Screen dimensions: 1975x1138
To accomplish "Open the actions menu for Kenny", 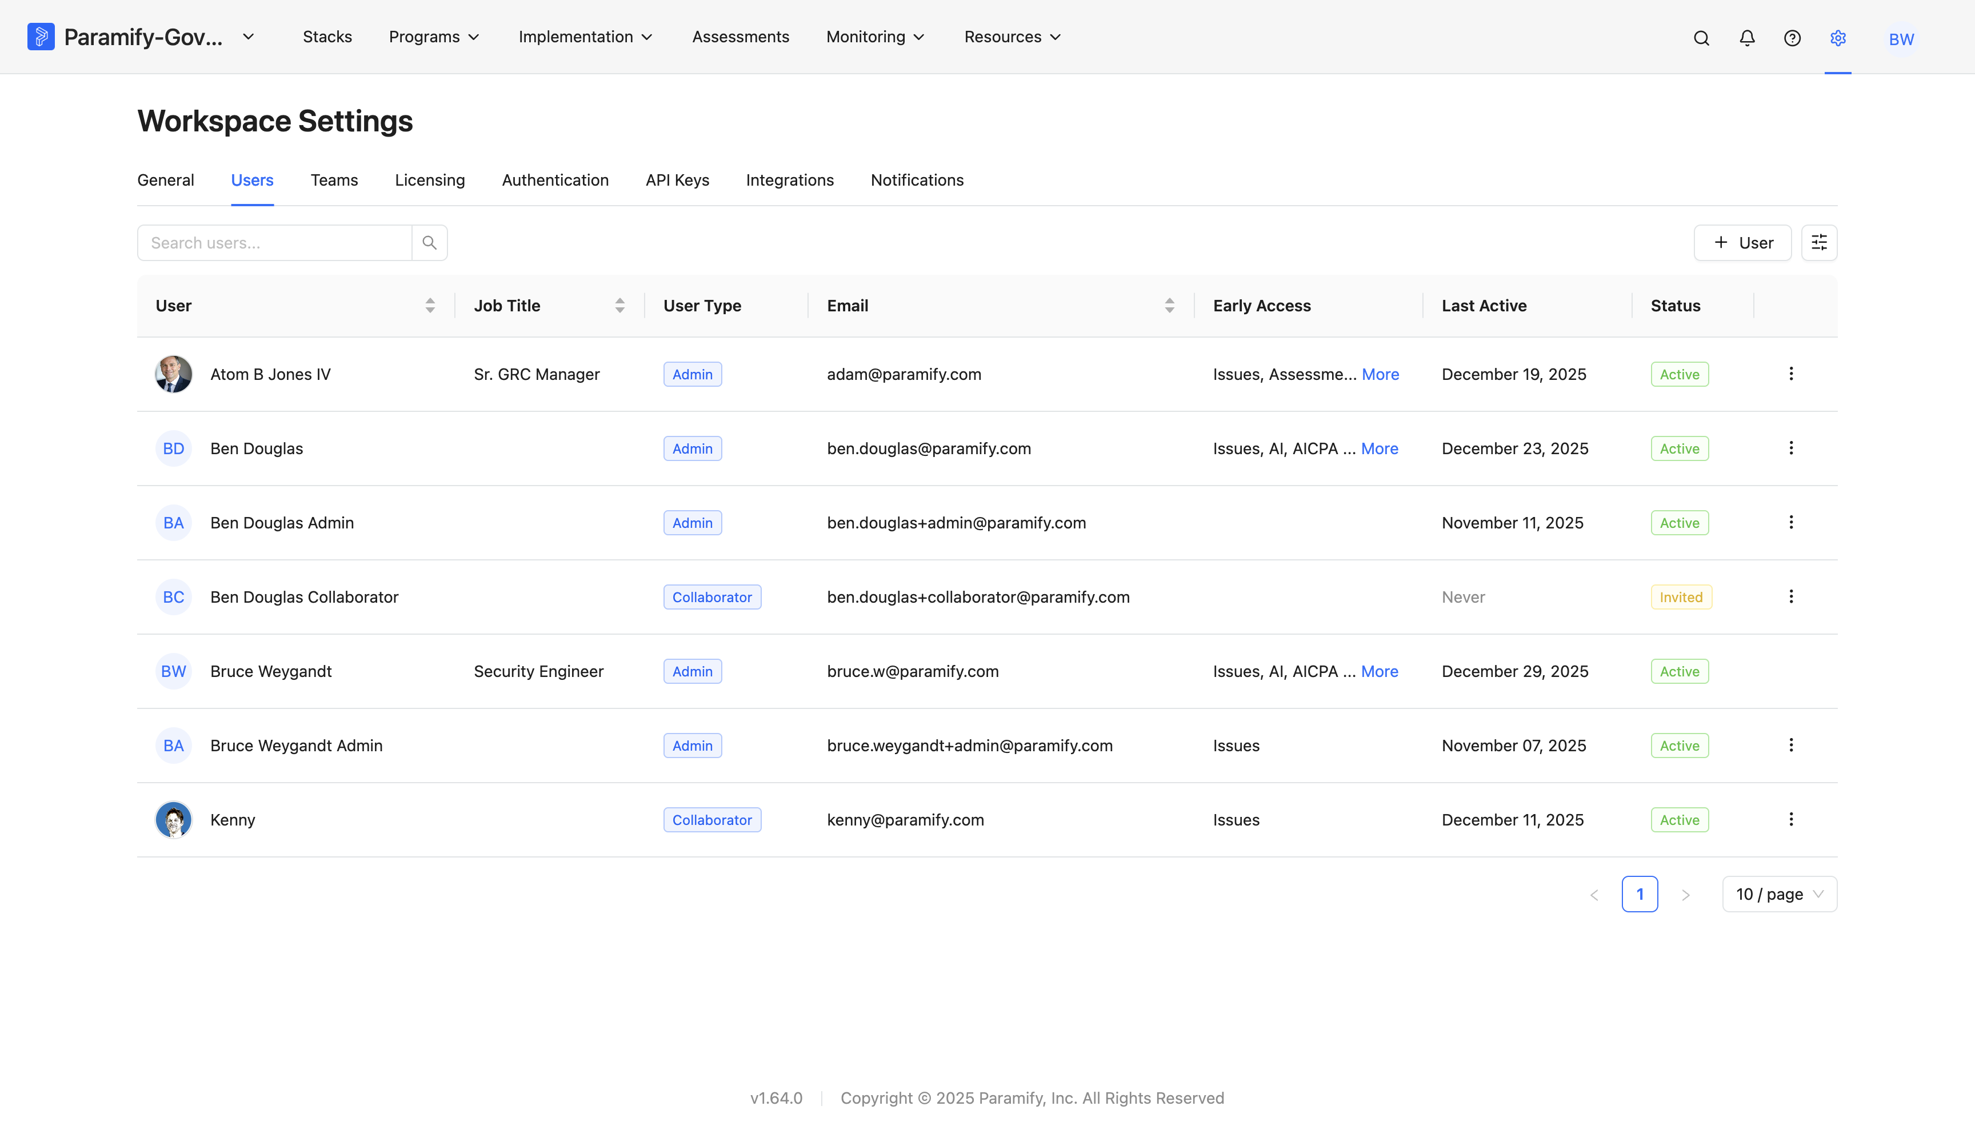I will (x=1791, y=819).
